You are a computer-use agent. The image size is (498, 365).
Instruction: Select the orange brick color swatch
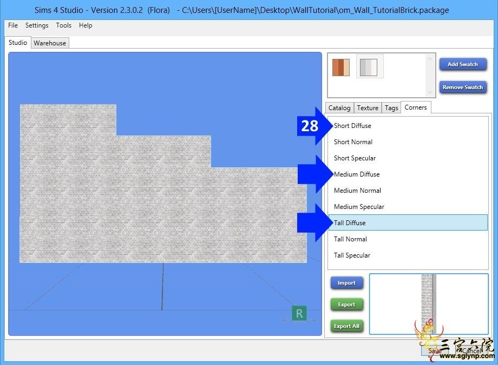(341, 67)
